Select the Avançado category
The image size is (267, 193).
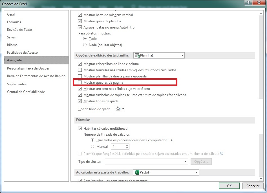(x=36, y=60)
